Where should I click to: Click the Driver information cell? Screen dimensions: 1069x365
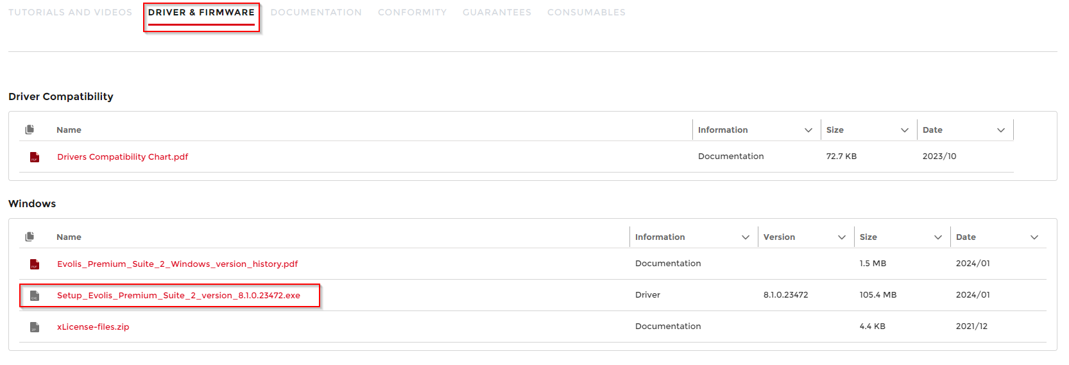tap(647, 295)
